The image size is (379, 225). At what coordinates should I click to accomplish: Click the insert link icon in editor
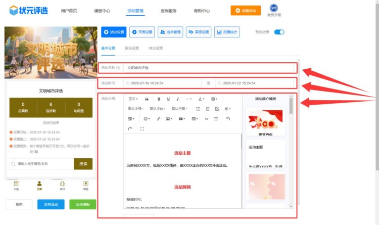(158, 119)
